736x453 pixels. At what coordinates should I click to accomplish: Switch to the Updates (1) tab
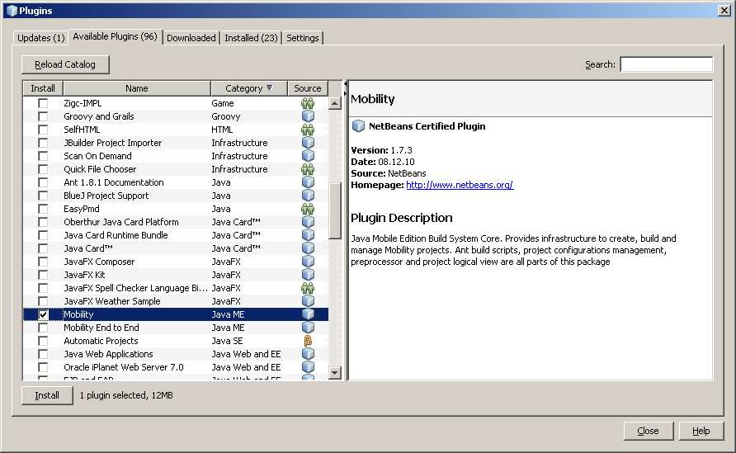[x=40, y=38]
